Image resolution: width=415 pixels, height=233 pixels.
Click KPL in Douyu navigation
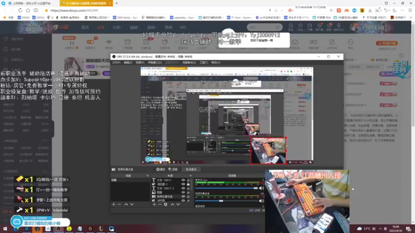183,27
